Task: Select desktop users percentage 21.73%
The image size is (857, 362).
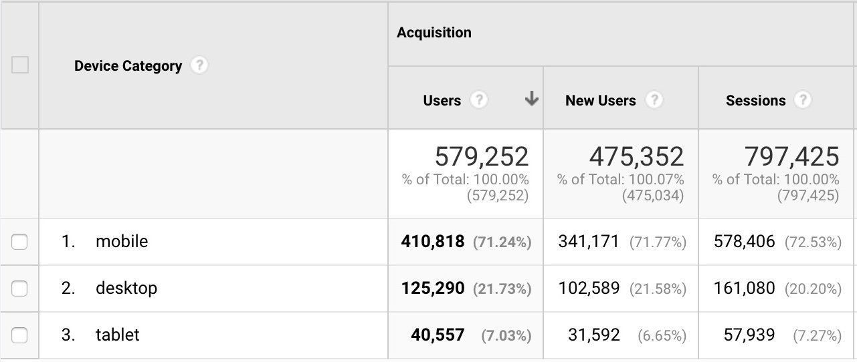Action: point(502,289)
